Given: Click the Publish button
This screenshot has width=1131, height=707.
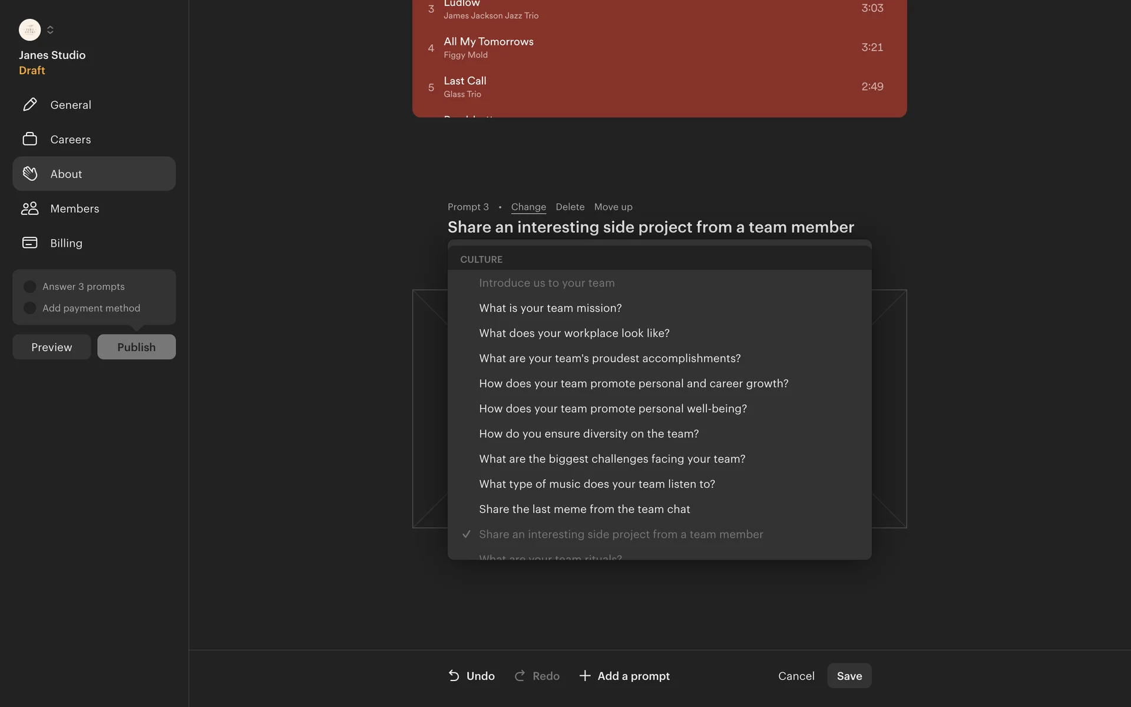Looking at the screenshot, I should pos(136,347).
